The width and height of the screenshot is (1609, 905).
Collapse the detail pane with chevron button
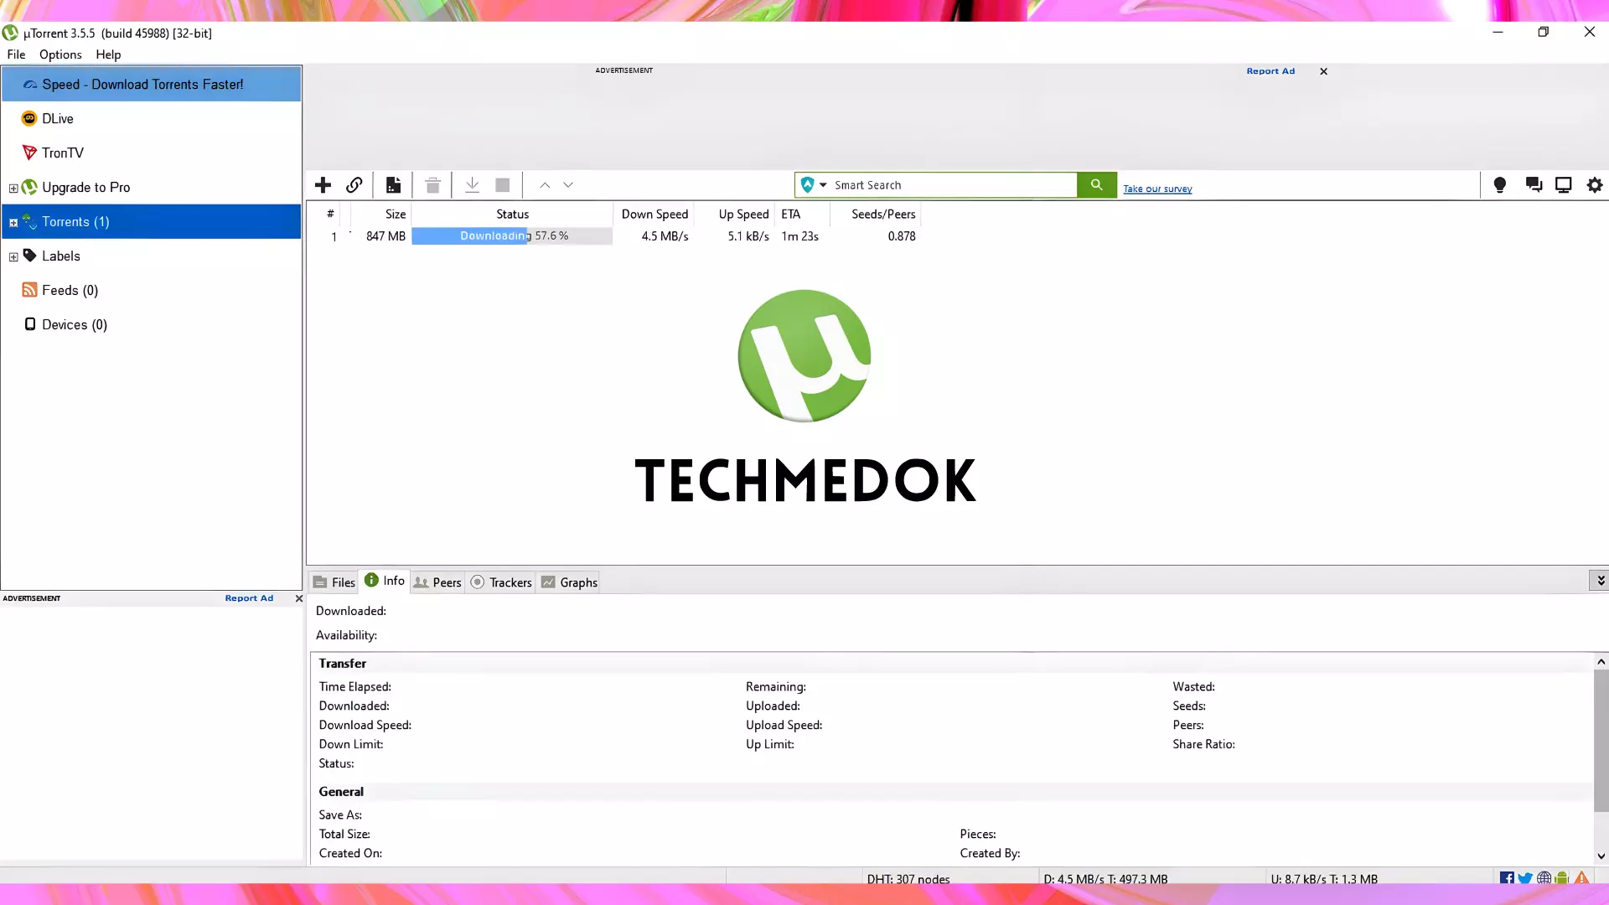pos(1600,581)
